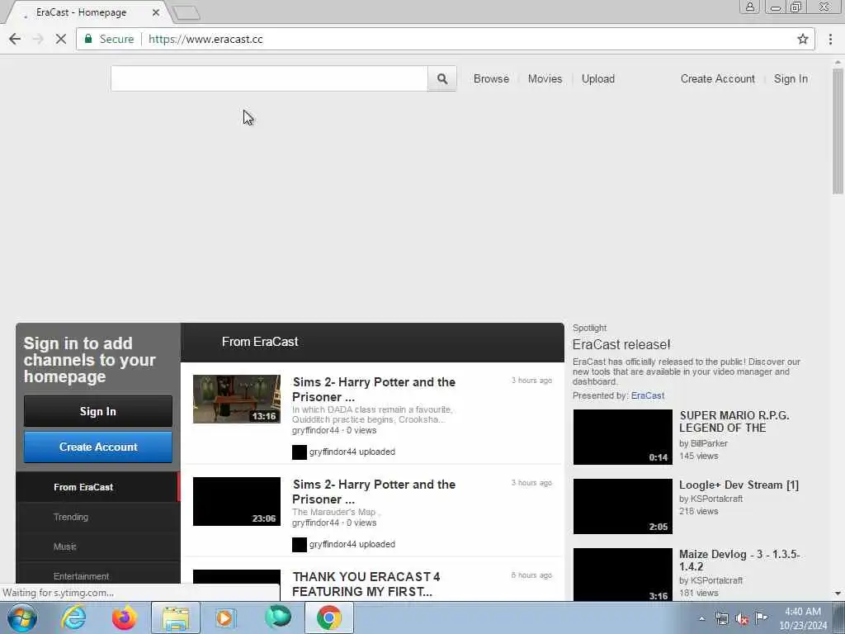The width and height of the screenshot is (845, 634).
Task: Open the 2:05 Loogle+ Dev Stream thumbnail
Action: point(622,506)
